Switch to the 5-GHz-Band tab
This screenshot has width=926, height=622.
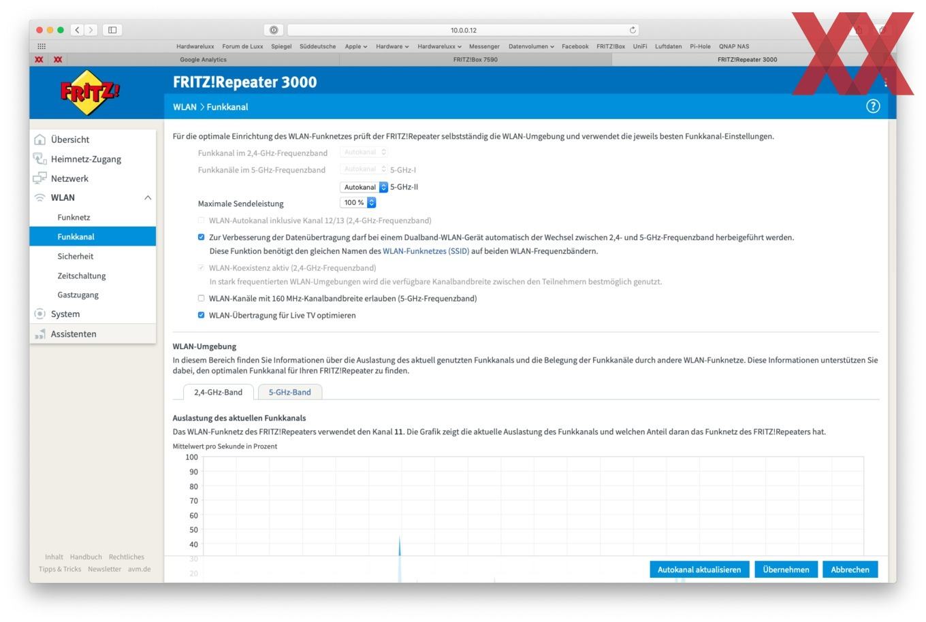coord(289,392)
